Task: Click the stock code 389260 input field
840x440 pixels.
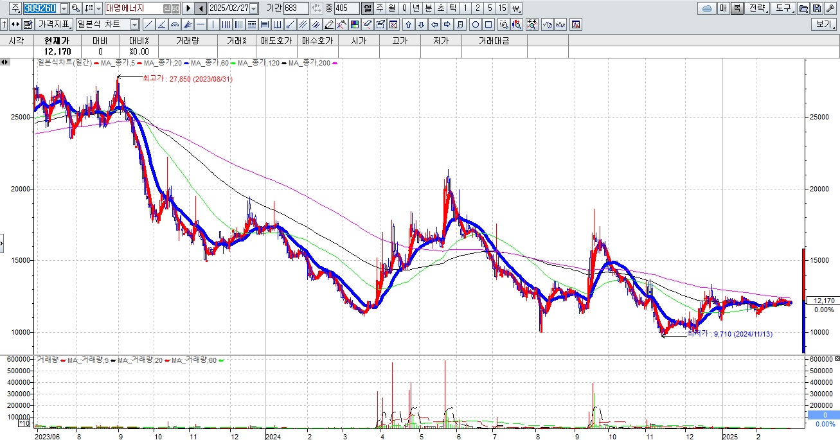Action: [41, 8]
